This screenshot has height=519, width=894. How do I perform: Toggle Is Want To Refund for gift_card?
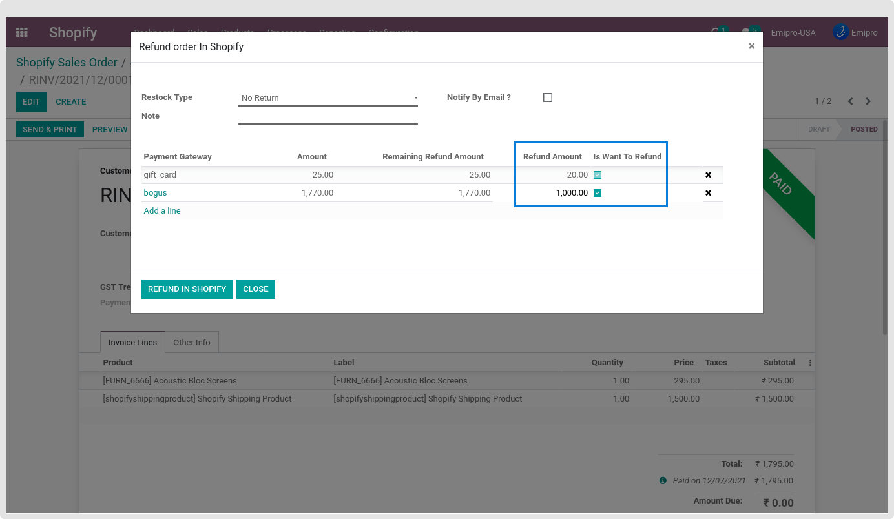598,175
